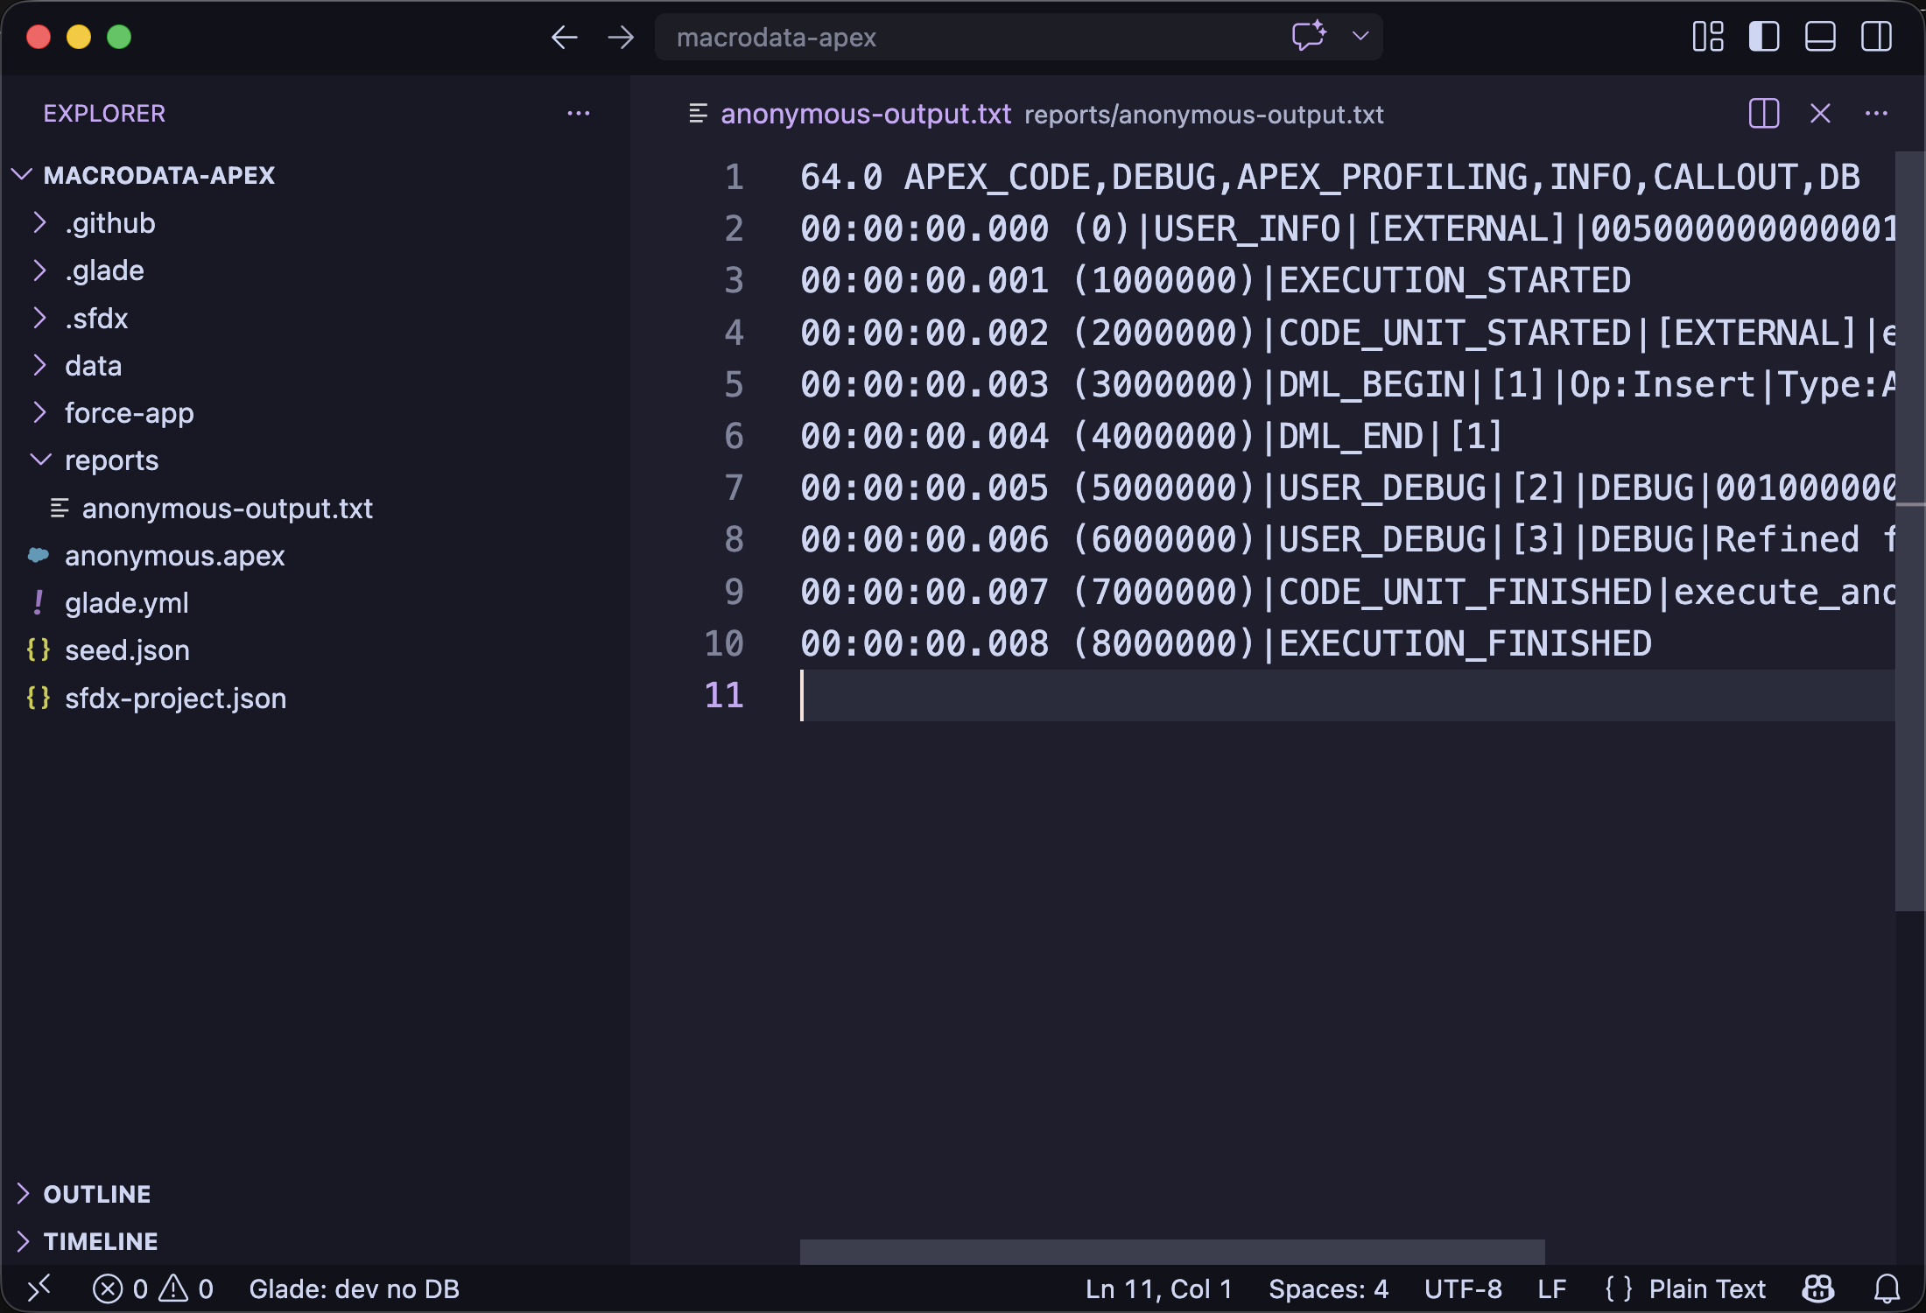This screenshot has width=1926, height=1313.
Task: Click the horizontal editor scrollbar
Action: tap(1172, 1252)
